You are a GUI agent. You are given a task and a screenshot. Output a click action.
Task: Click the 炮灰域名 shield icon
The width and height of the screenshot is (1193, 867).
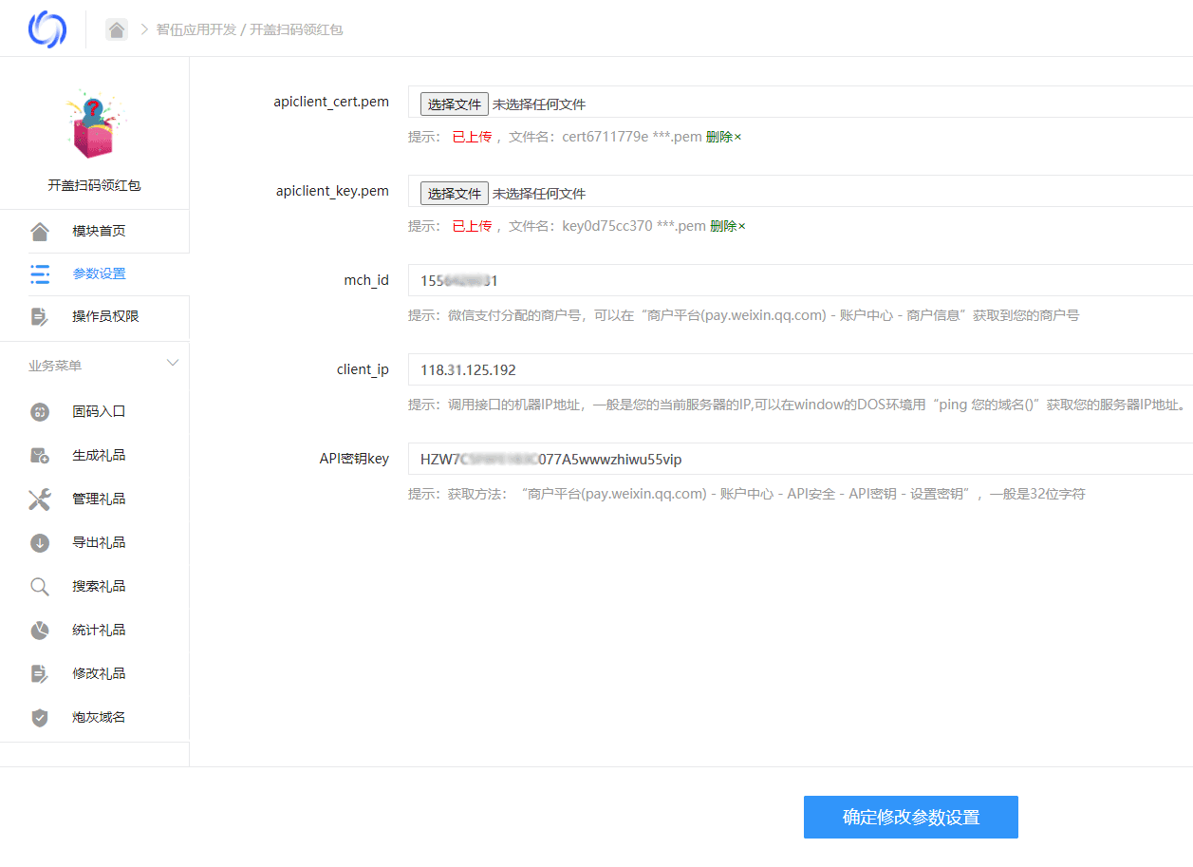39,717
